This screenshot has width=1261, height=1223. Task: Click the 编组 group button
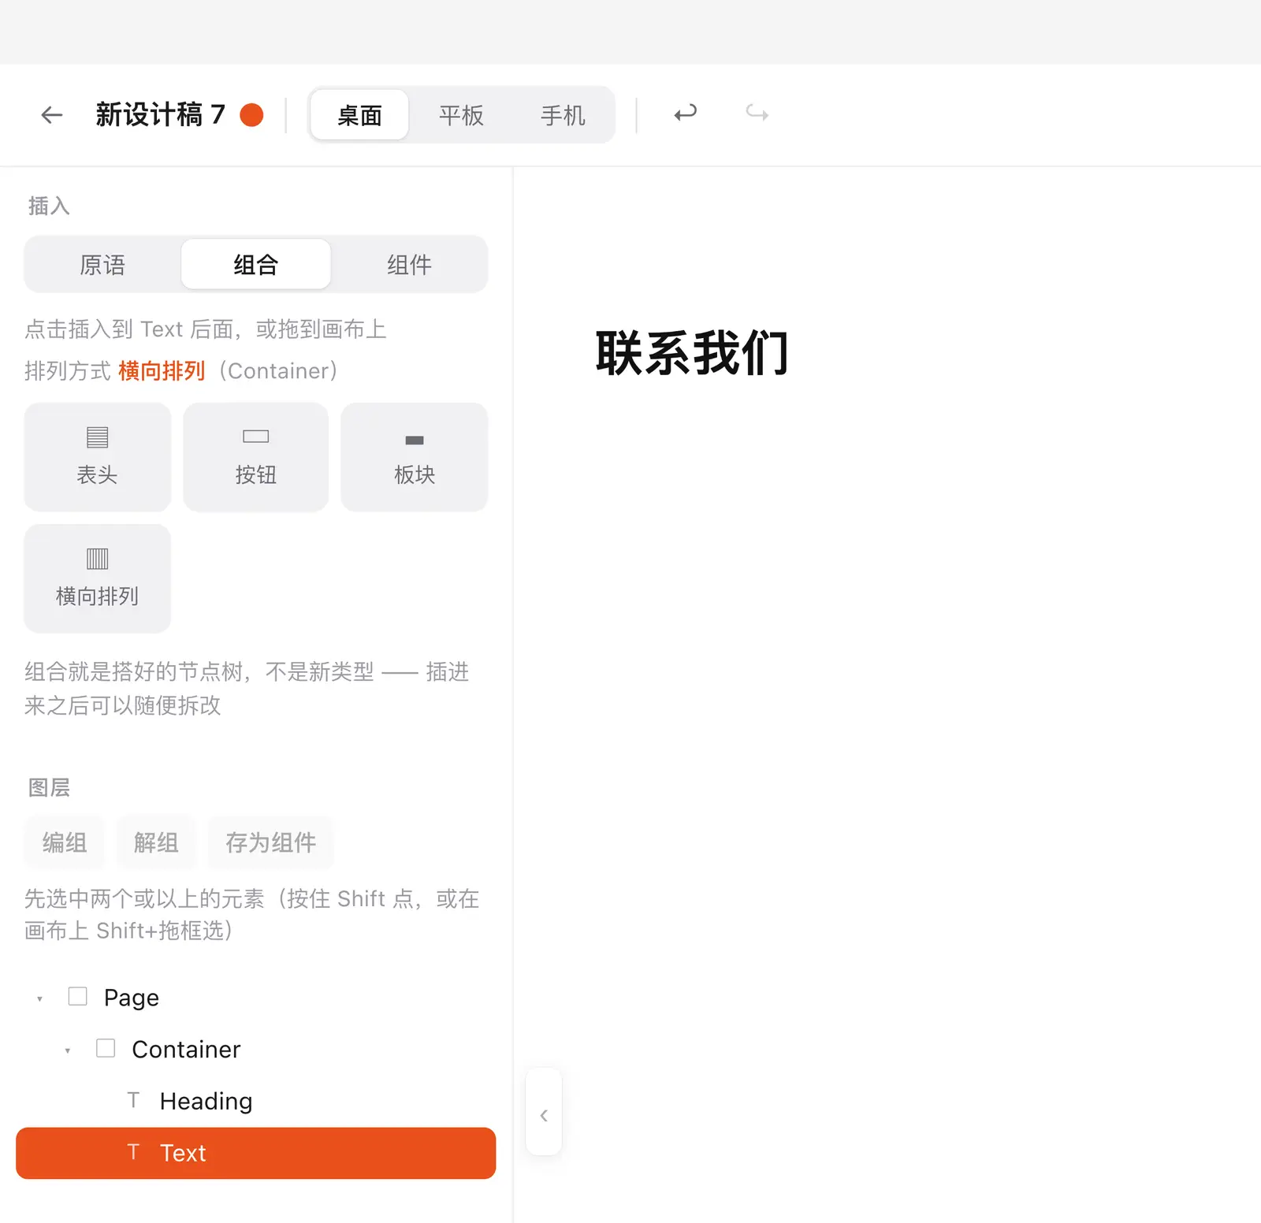pos(65,842)
